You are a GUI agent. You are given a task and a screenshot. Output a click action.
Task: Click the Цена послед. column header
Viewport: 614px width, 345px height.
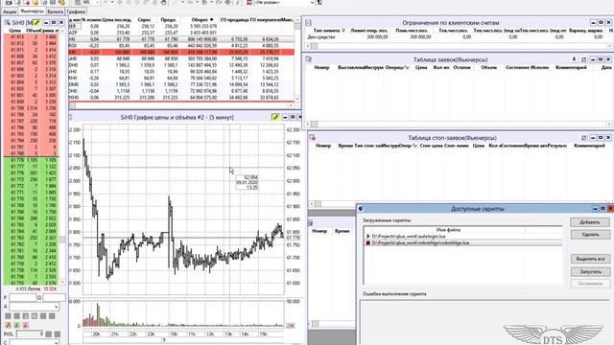(x=117, y=19)
